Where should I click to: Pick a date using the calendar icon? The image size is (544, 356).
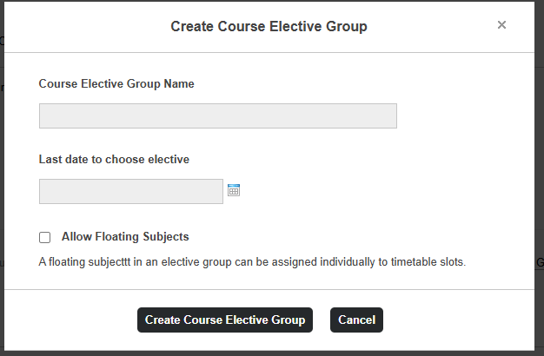(234, 190)
